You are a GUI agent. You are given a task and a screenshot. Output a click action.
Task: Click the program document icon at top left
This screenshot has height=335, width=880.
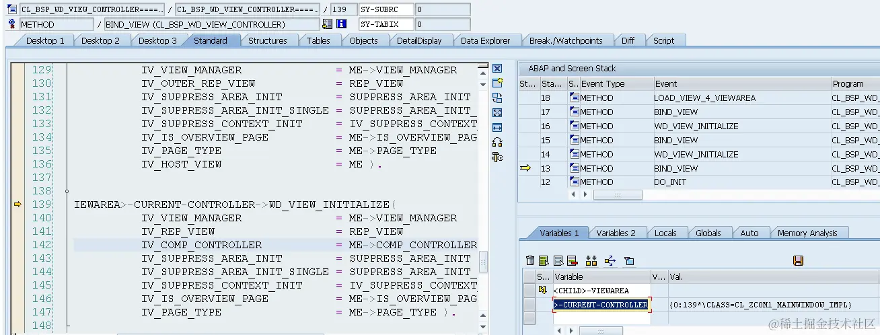point(12,9)
